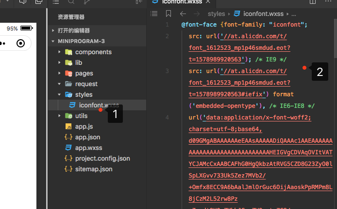Click the outline list icon in editor toolbar
The height and width of the screenshot is (209, 337).
pyautogui.click(x=154, y=14)
